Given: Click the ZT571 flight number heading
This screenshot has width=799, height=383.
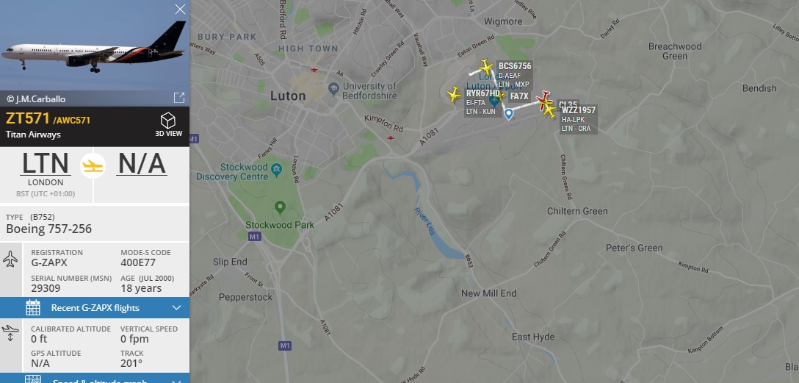Looking at the screenshot, I should [x=28, y=119].
